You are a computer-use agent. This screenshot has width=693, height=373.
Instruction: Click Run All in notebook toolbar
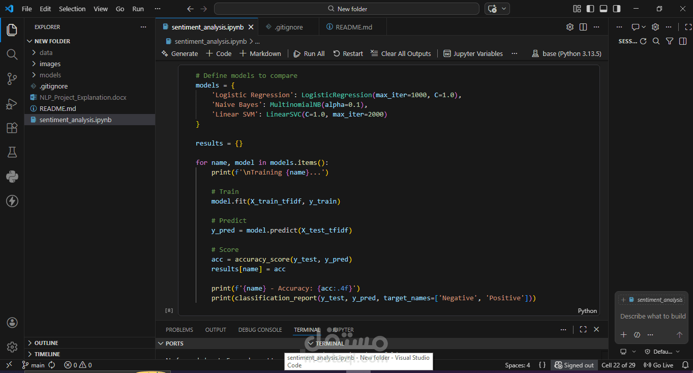point(309,53)
